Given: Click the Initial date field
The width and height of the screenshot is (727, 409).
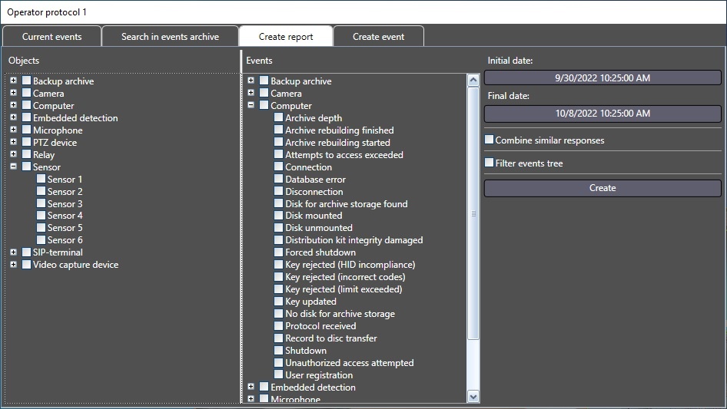Looking at the screenshot, I should (603, 78).
